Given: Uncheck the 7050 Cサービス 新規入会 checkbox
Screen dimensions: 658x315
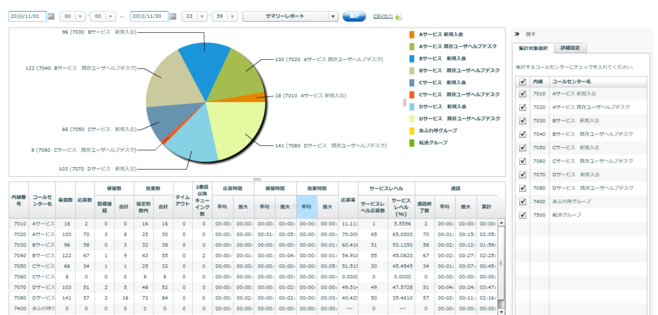Looking at the screenshot, I should 522,147.
